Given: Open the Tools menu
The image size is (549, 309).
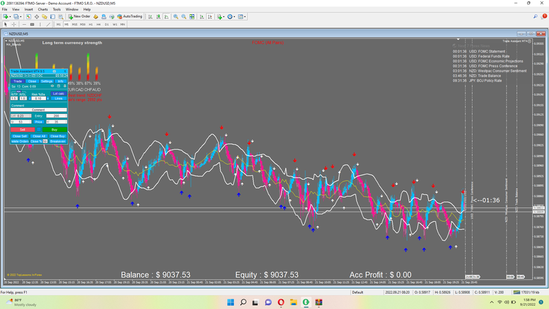Looking at the screenshot, I should click(x=58, y=9).
